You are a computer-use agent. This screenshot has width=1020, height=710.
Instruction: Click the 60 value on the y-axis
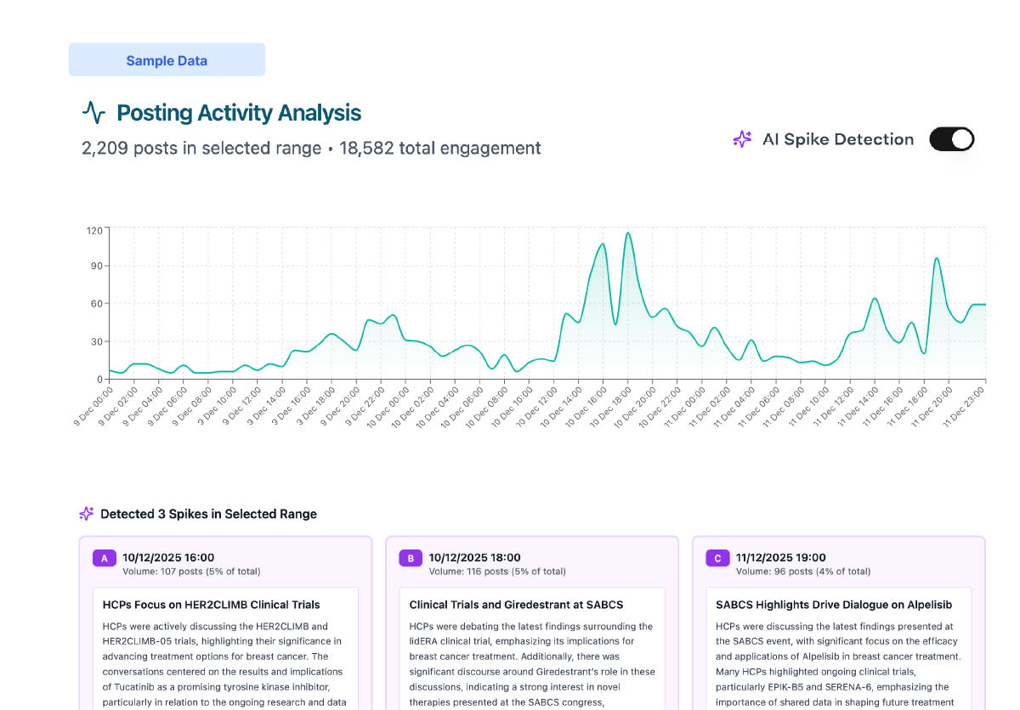[x=96, y=304]
